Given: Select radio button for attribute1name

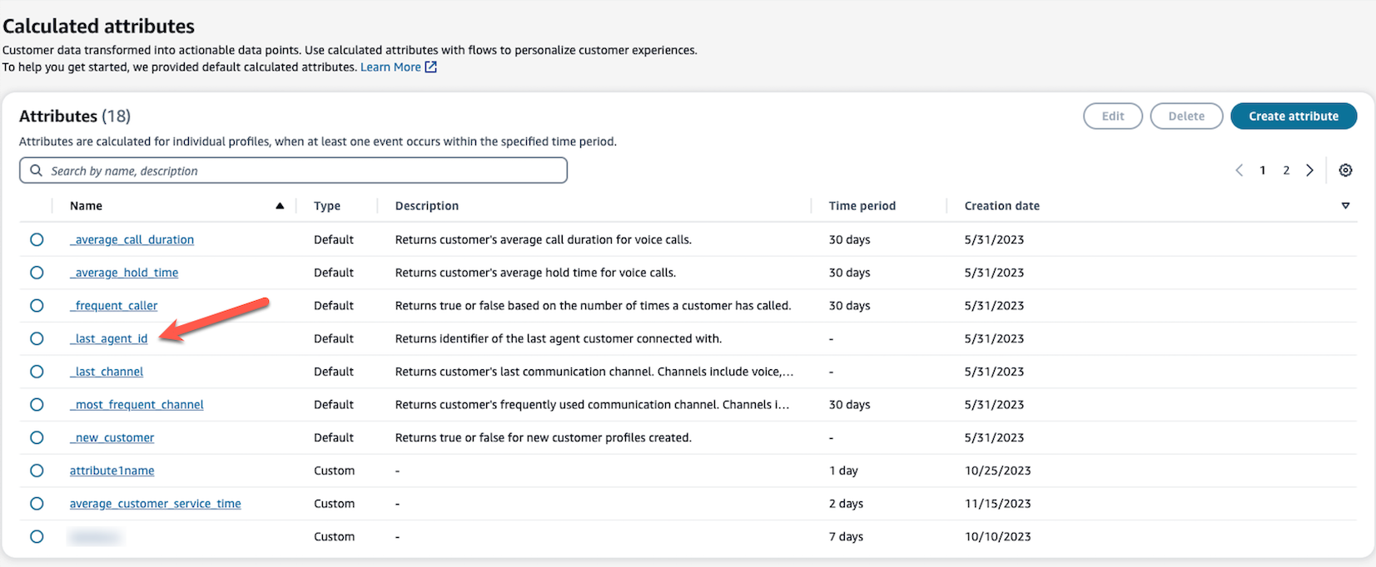Looking at the screenshot, I should pos(37,471).
